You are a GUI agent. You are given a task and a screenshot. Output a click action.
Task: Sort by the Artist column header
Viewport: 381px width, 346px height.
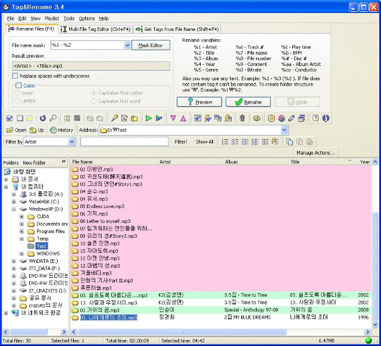point(189,162)
